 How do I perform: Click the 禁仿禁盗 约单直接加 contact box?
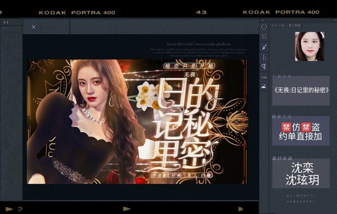point(301,131)
